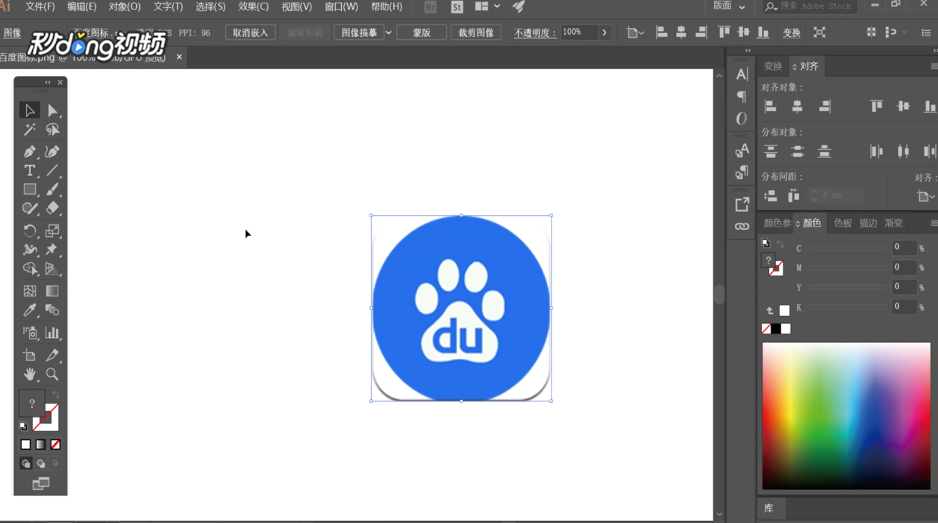Image resolution: width=938 pixels, height=523 pixels.
Task: Select the Gradient tool
Action: click(x=52, y=291)
